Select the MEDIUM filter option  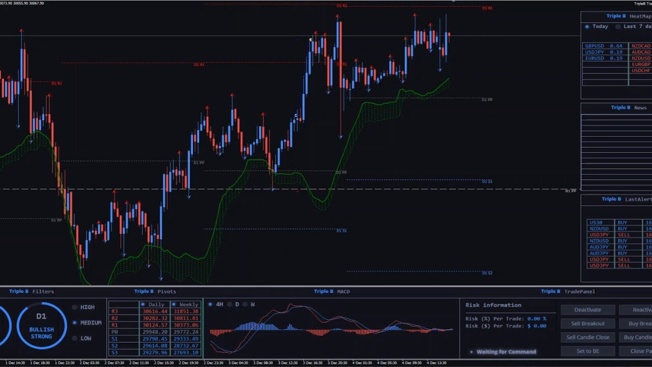[75, 323]
